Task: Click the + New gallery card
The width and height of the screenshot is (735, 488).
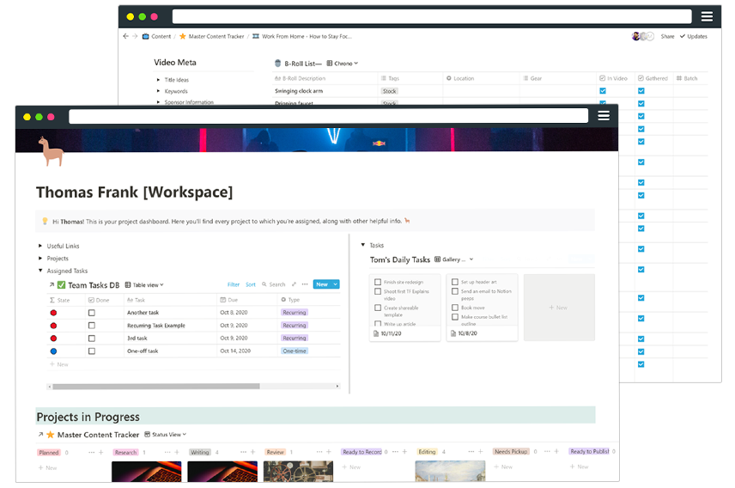Action: tap(559, 308)
